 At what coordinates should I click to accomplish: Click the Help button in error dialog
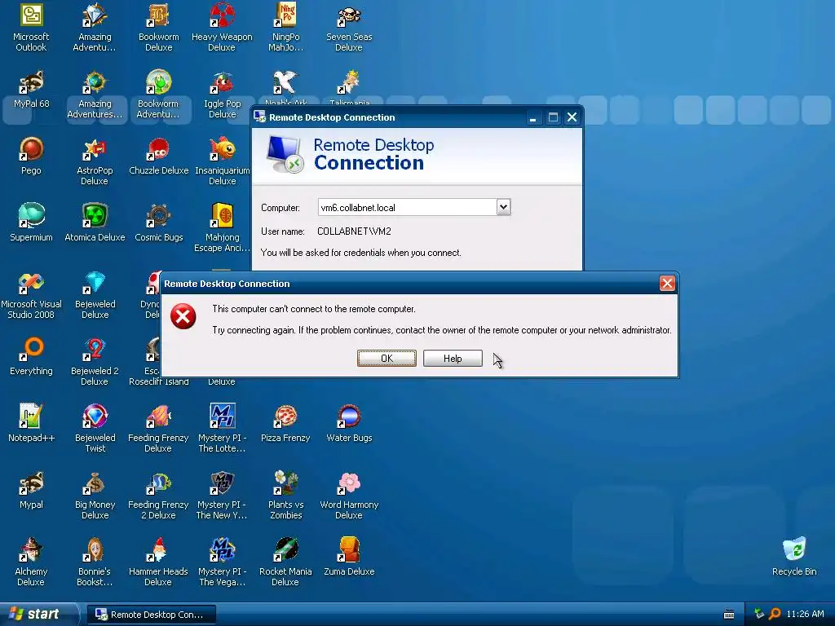tap(453, 359)
